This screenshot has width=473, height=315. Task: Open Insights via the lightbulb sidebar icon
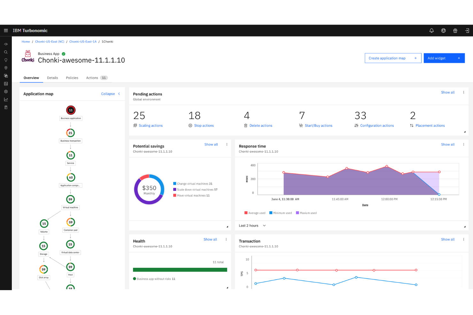coord(6,60)
